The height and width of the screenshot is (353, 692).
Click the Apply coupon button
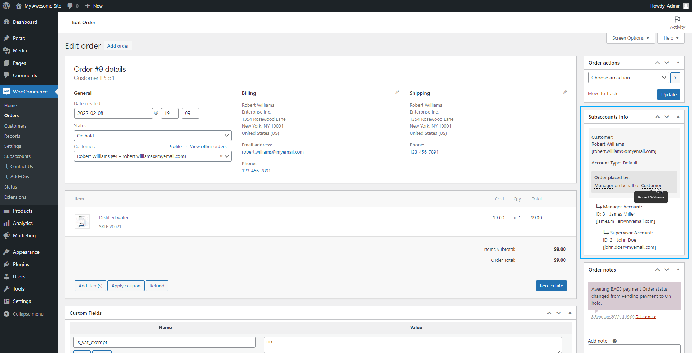click(x=126, y=286)
